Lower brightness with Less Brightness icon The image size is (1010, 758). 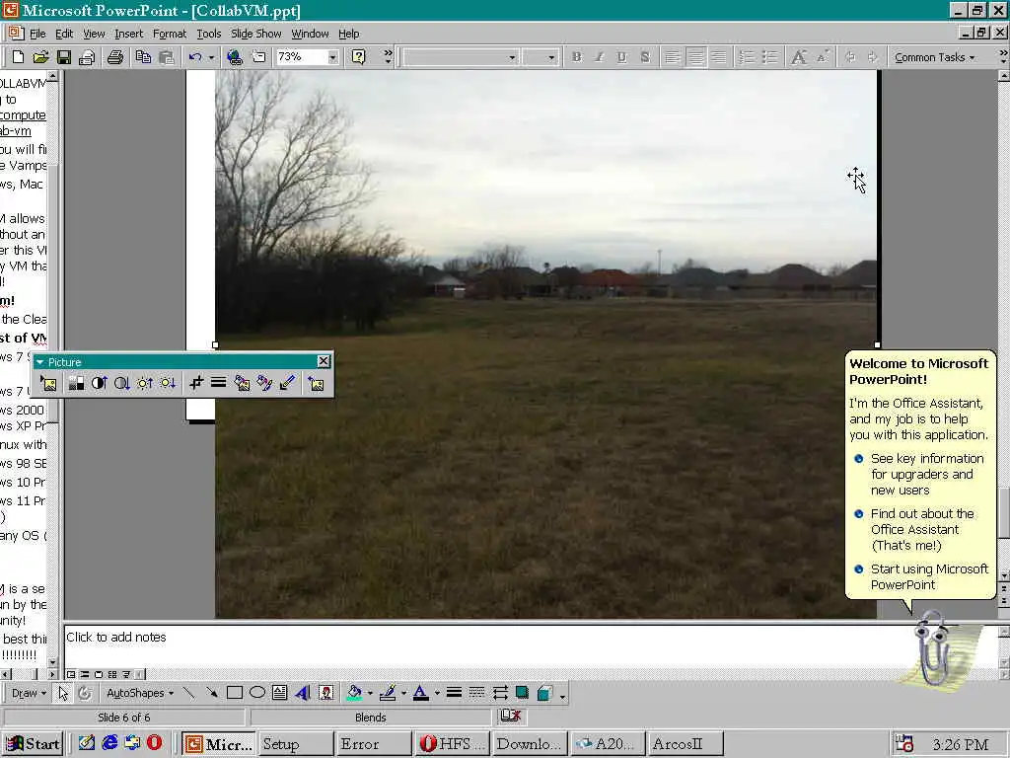(x=168, y=384)
